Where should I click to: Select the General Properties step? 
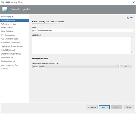coord(15,20)
